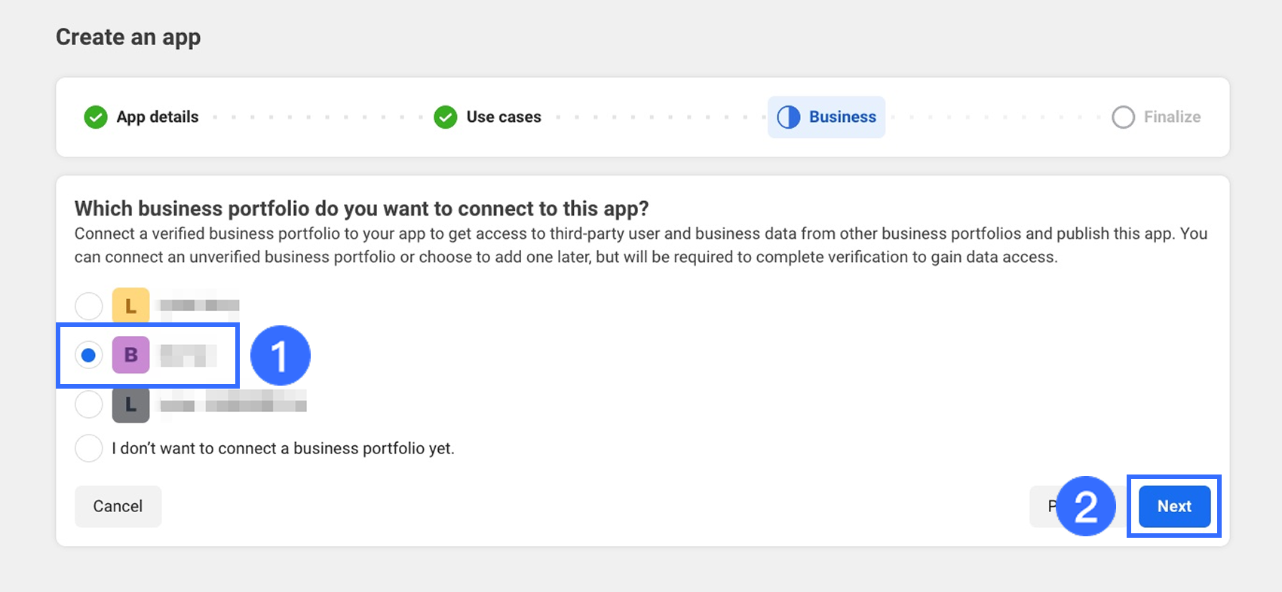Viewport: 1282px width, 592px height.
Task: Click the green checkmark beside Use cases
Action: tap(446, 117)
